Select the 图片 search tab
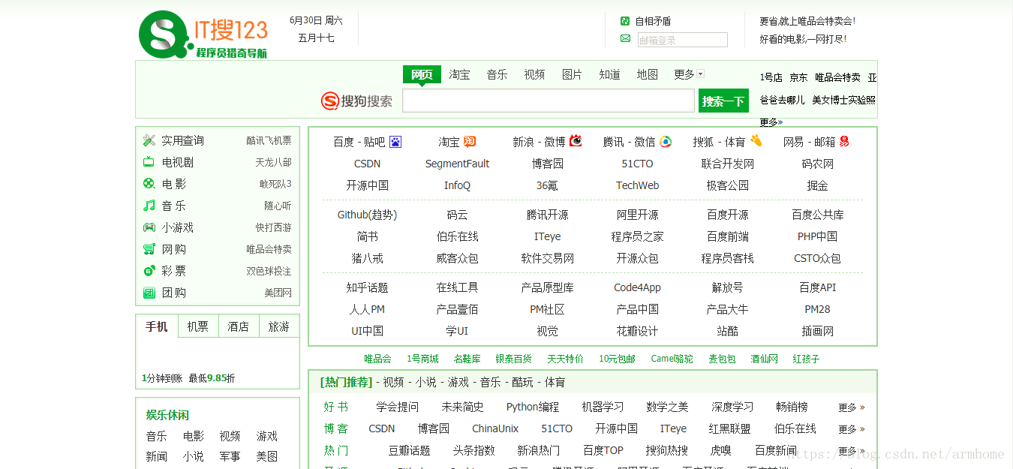 tap(572, 74)
